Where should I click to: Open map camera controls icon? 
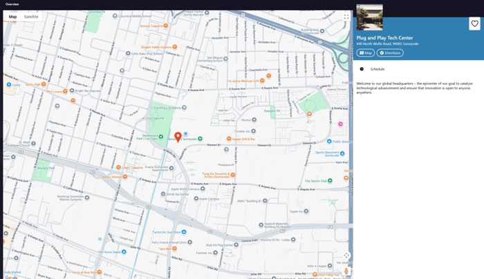click(x=346, y=256)
